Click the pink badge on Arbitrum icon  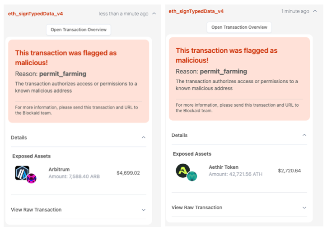point(31,179)
